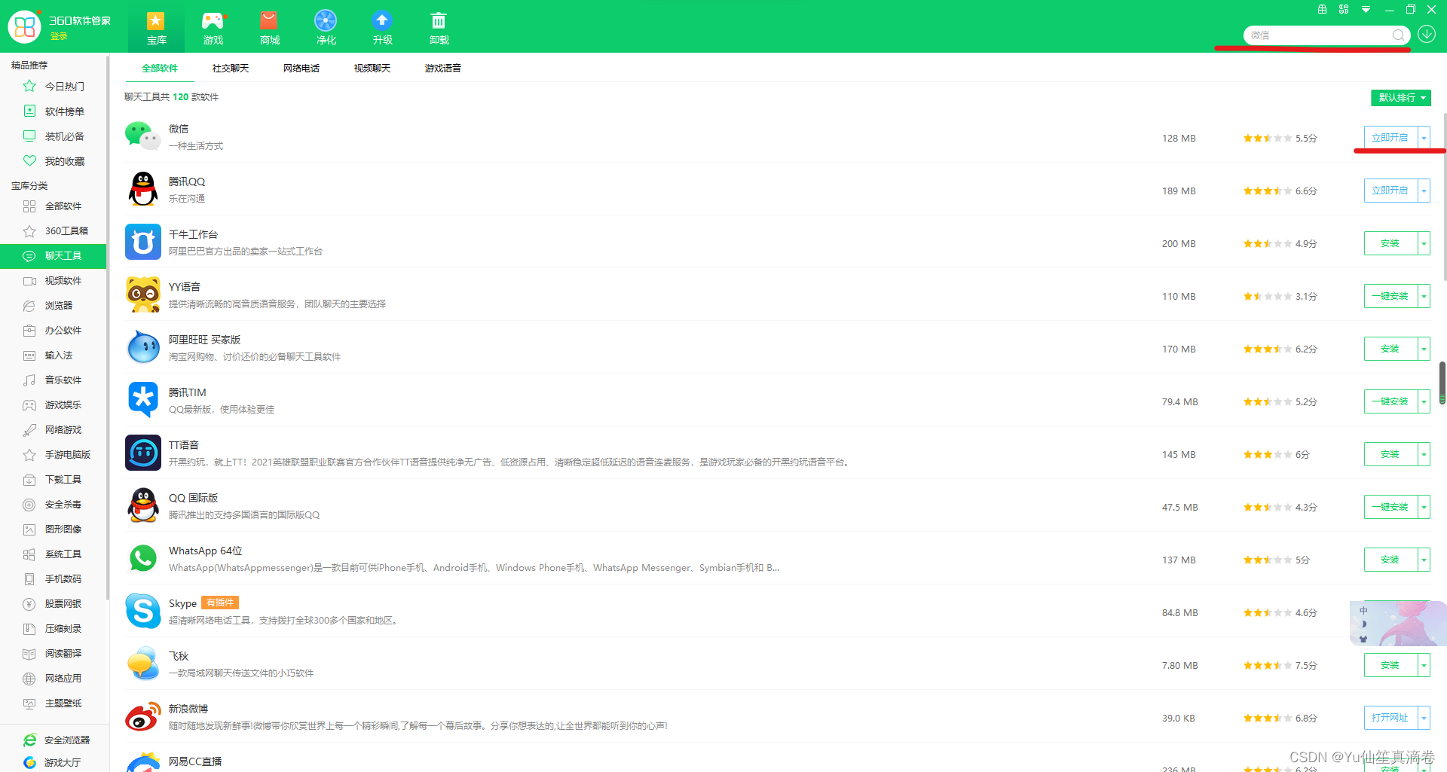Open the 游戏 gamepad icon
The height and width of the screenshot is (772, 1447).
coord(213,27)
